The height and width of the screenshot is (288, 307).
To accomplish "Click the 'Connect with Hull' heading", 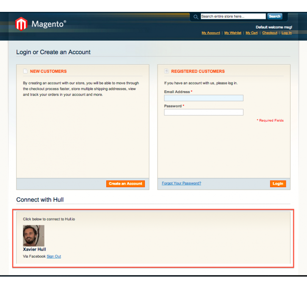I will (x=40, y=200).
